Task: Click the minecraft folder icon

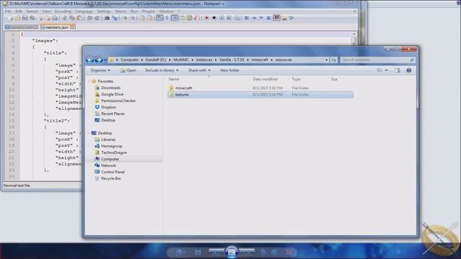Action: pyautogui.click(x=171, y=88)
